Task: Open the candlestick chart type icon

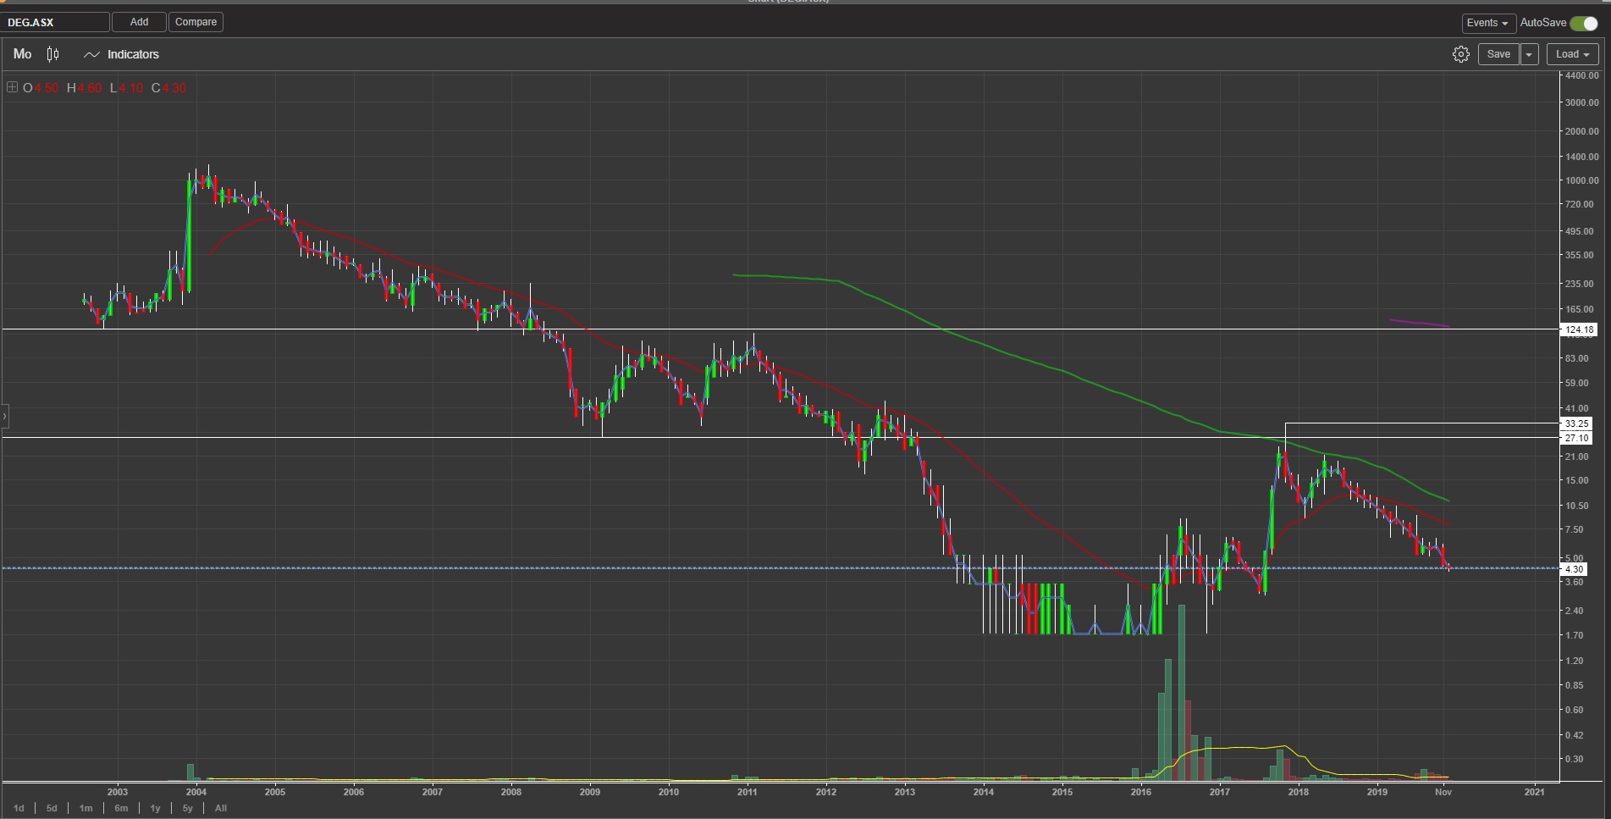Action: pos(53,54)
